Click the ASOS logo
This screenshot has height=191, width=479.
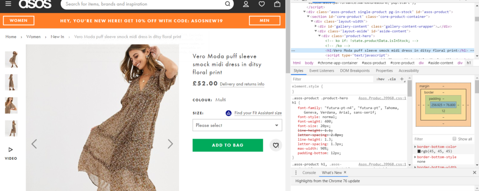(35, 4)
